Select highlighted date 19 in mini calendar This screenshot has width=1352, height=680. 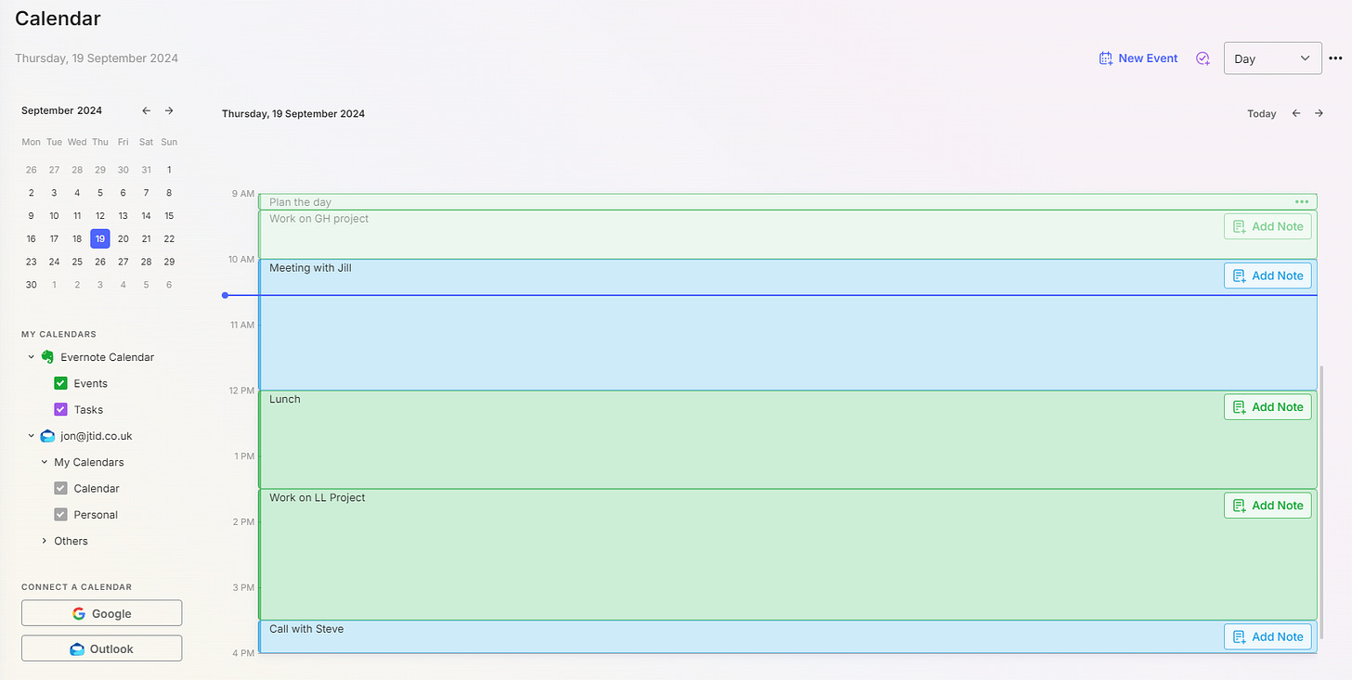[x=100, y=238]
